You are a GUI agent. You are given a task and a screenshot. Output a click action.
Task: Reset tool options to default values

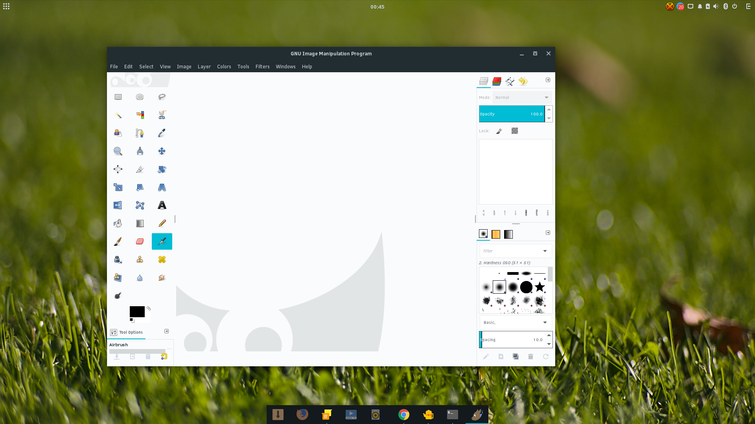pos(164,356)
